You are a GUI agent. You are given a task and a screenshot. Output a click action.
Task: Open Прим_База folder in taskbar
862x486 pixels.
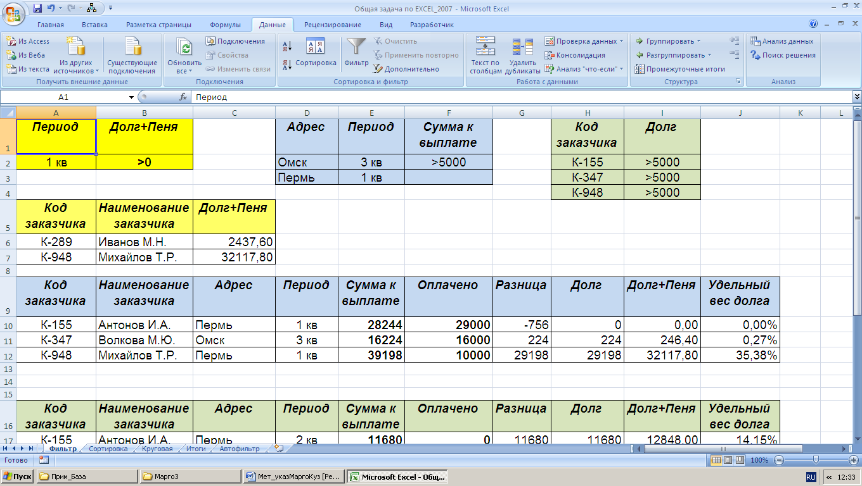click(x=86, y=477)
